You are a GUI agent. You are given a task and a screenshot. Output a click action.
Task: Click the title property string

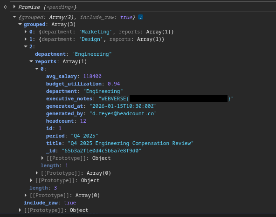point(131,143)
